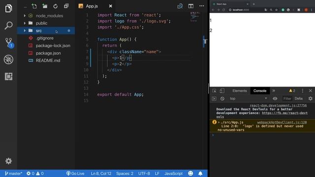315x177 pixels.
Task: Open the Search view in the activity bar
Action: pyautogui.click(x=8, y=26)
